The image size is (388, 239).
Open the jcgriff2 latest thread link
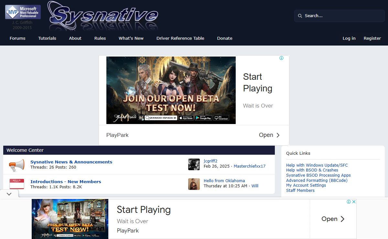(210, 161)
